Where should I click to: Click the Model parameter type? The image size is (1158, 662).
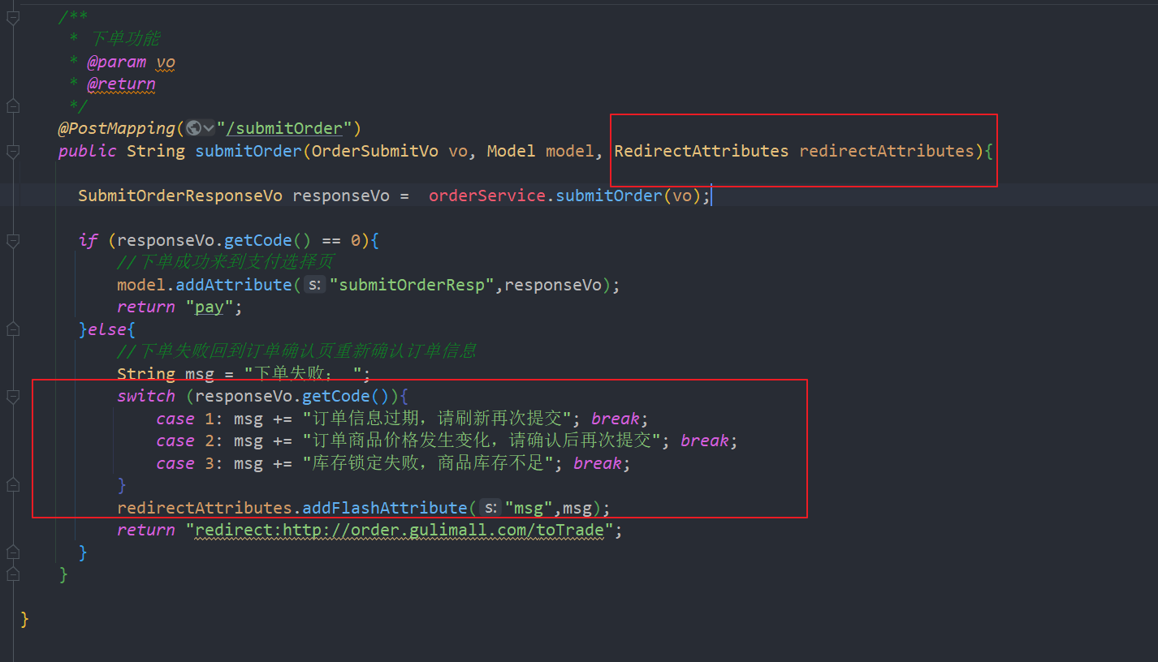tap(512, 151)
